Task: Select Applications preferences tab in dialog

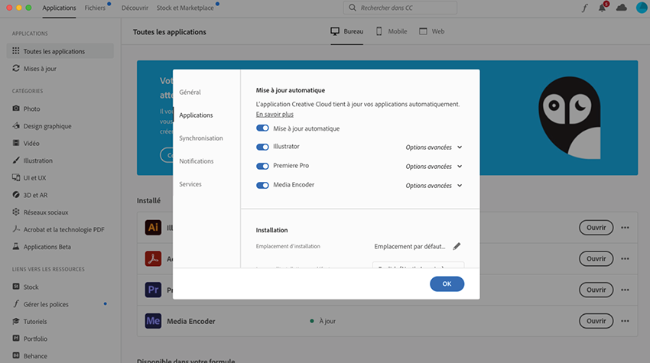Action: tap(196, 115)
